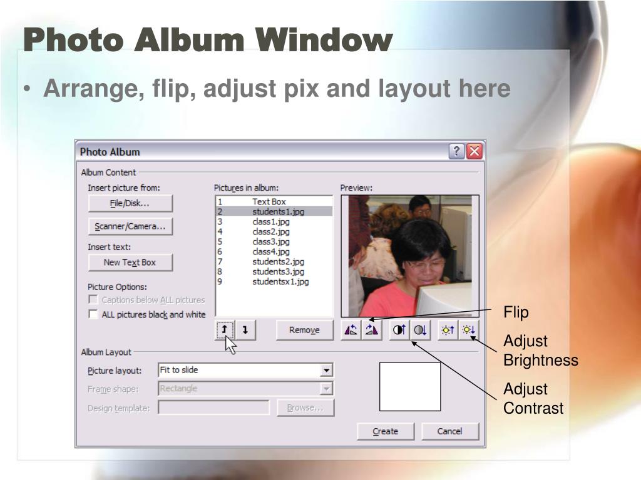This screenshot has width=641, height=480.
Task: Cancel the Photo Album dialog
Action: tap(449, 431)
